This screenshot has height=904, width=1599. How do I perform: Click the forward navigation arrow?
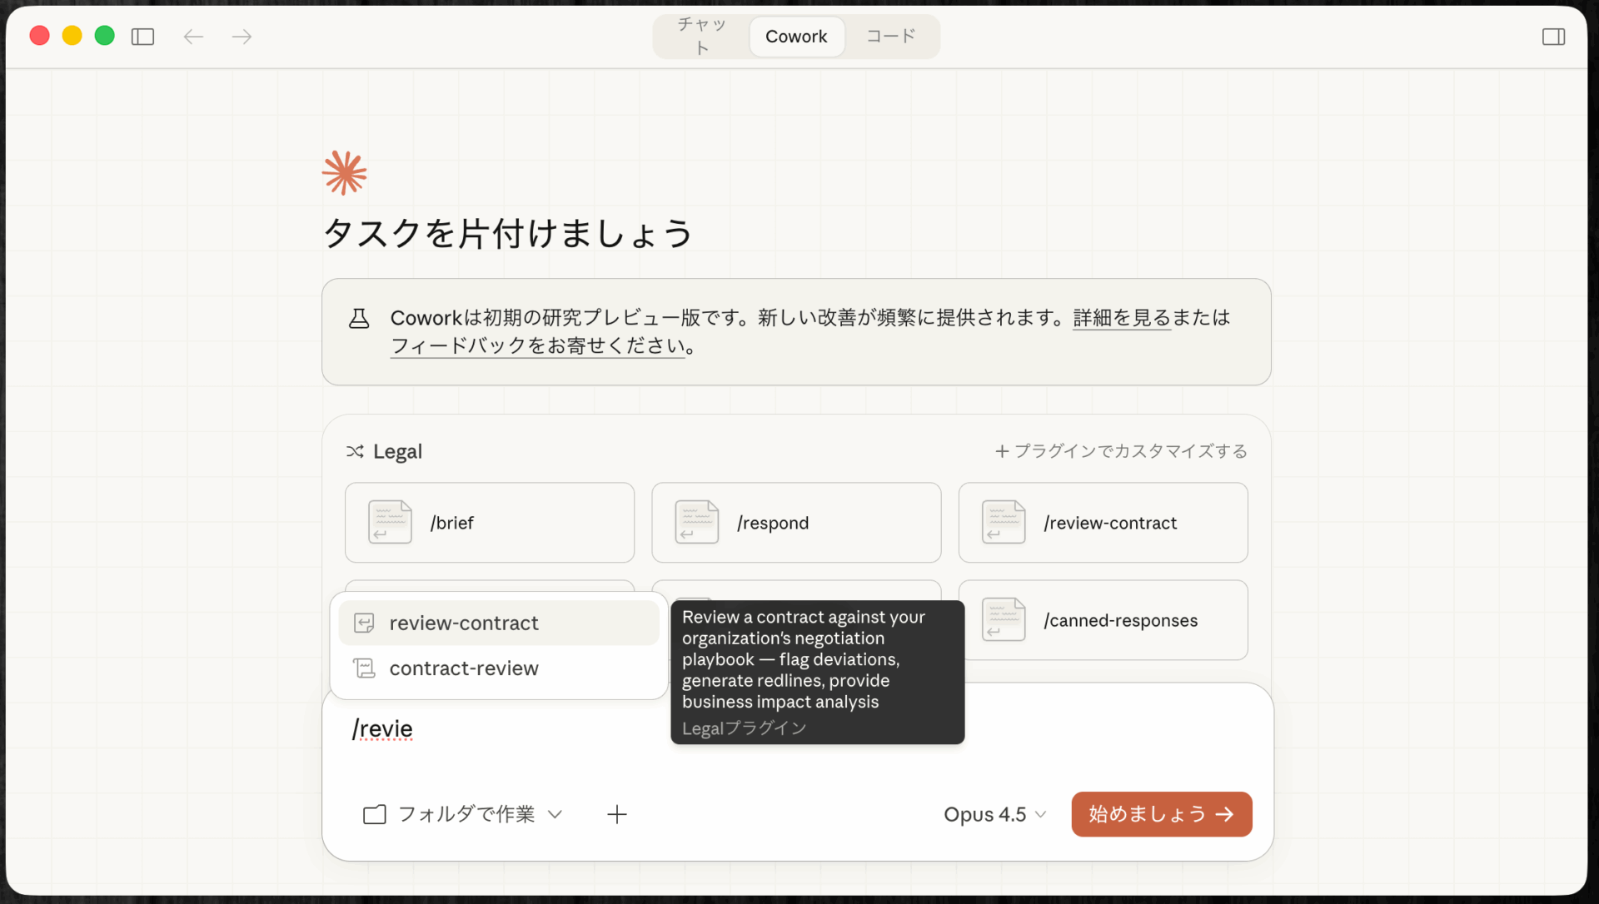[x=242, y=36]
